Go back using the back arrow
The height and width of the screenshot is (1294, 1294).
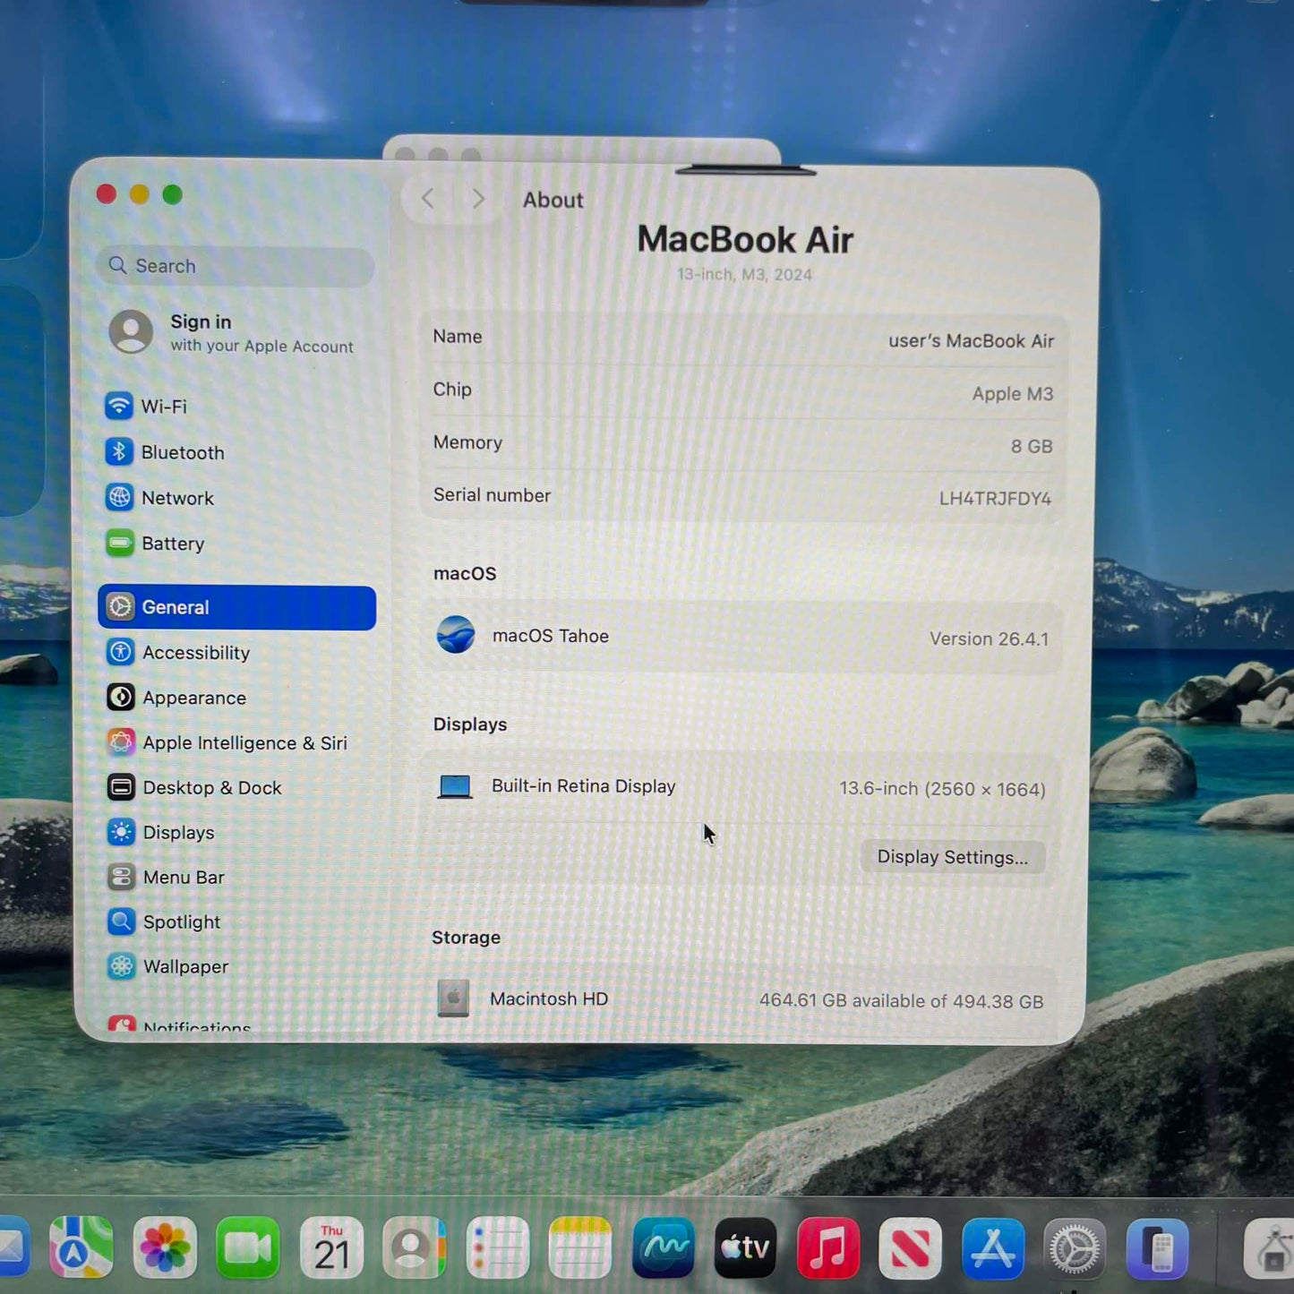pos(428,199)
